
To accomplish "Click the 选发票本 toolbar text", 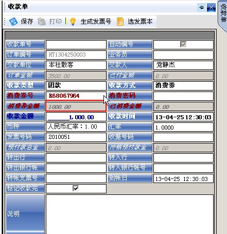I will (140, 22).
